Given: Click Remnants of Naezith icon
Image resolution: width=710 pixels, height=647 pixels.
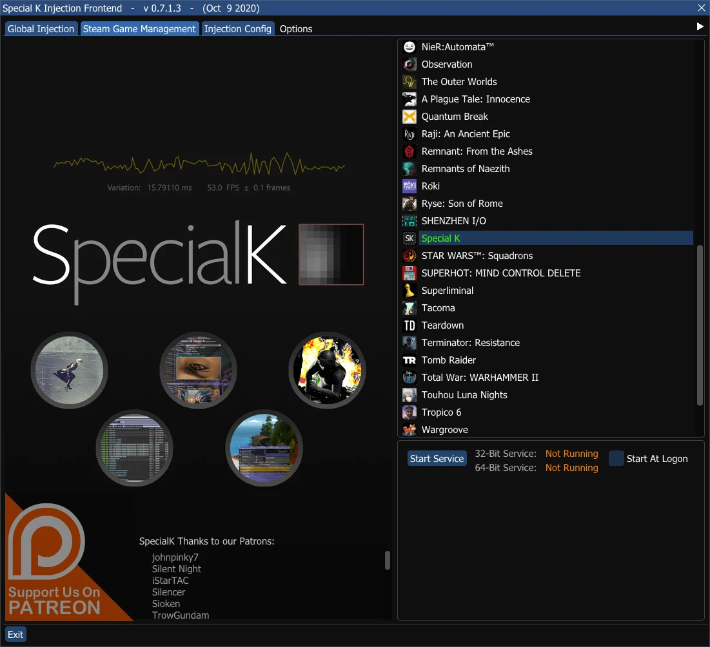Looking at the screenshot, I should tap(409, 169).
